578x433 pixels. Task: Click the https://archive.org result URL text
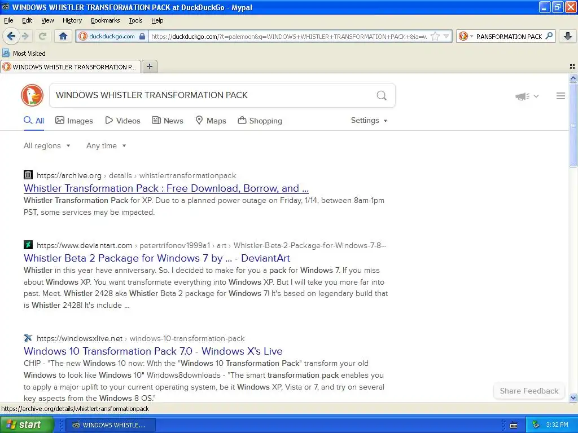[x=69, y=176]
